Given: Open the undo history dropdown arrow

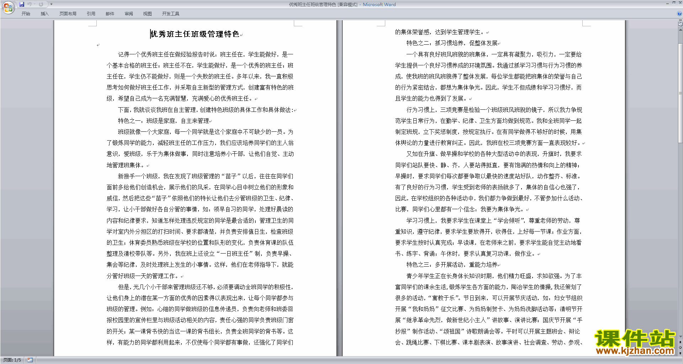Looking at the screenshot, I should pyautogui.click(x=35, y=4).
